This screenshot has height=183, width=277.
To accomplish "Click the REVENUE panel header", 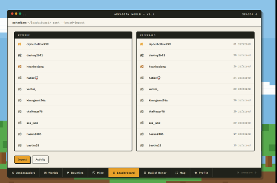I will click(73, 35).
